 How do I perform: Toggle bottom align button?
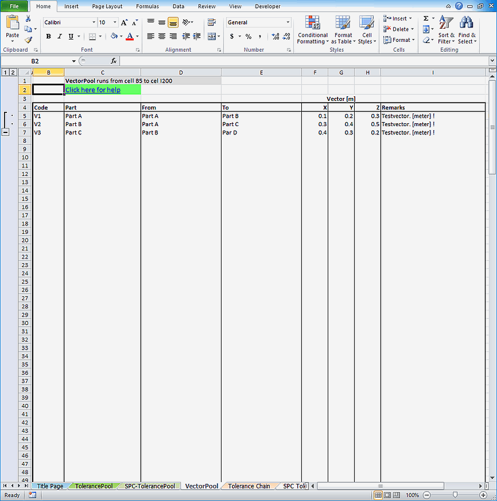point(173,22)
